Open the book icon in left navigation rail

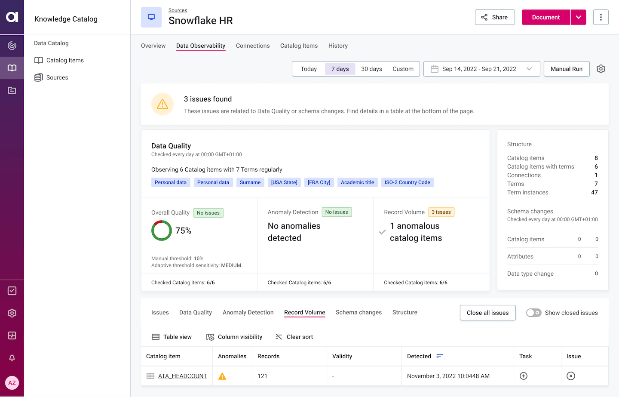click(12, 68)
